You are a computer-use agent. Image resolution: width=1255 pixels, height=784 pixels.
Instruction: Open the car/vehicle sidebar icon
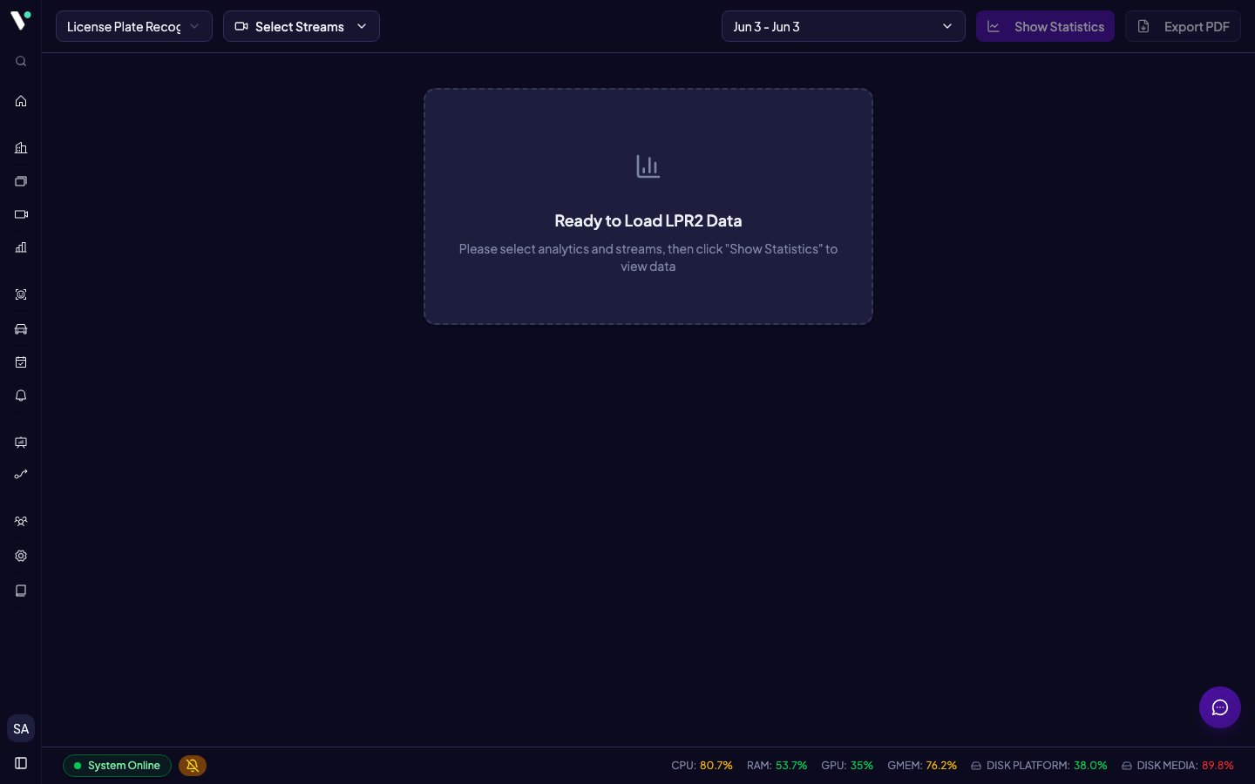pyautogui.click(x=21, y=329)
